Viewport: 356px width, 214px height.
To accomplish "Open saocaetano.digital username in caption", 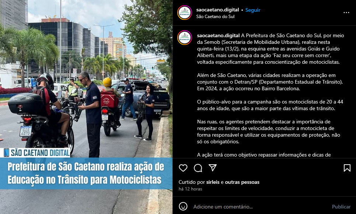I will 219,35.
